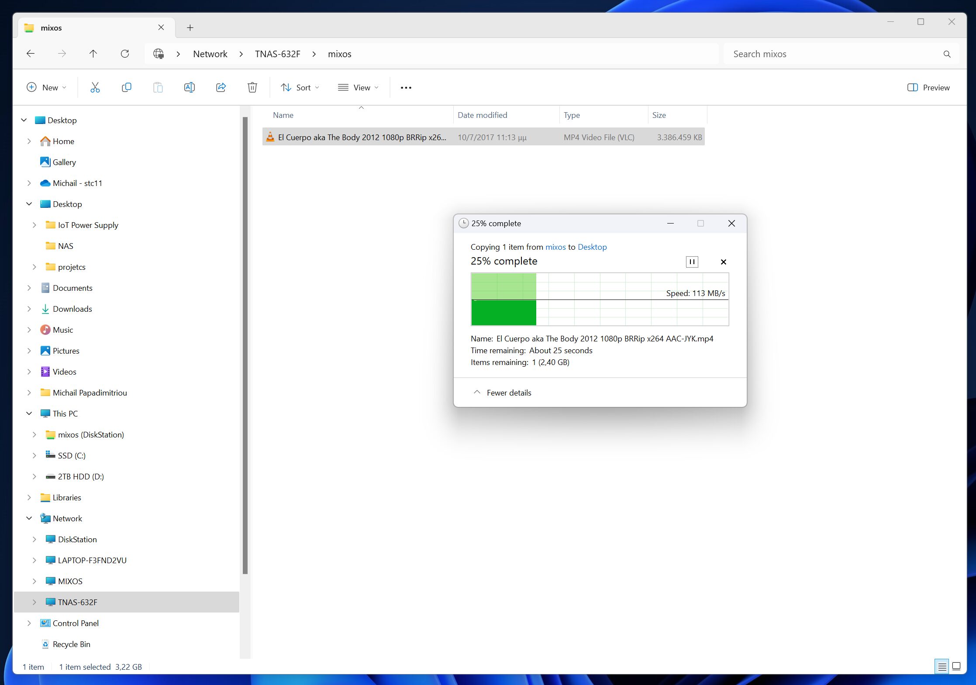Expand the Downloads tree node

click(29, 309)
